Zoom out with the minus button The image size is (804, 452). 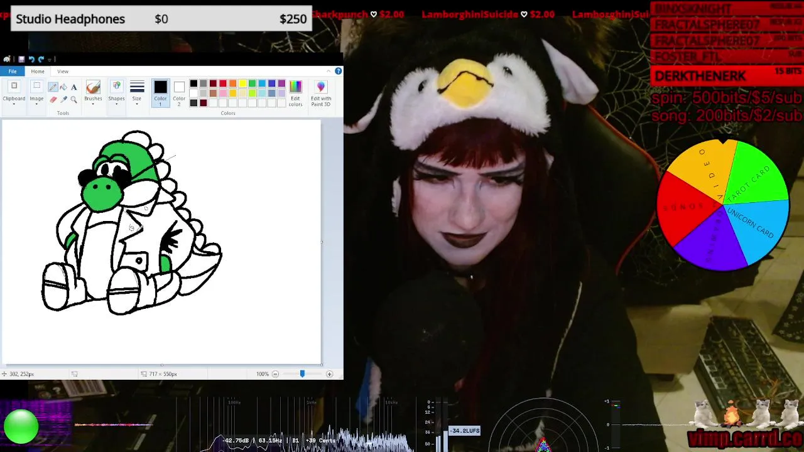[275, 374]
